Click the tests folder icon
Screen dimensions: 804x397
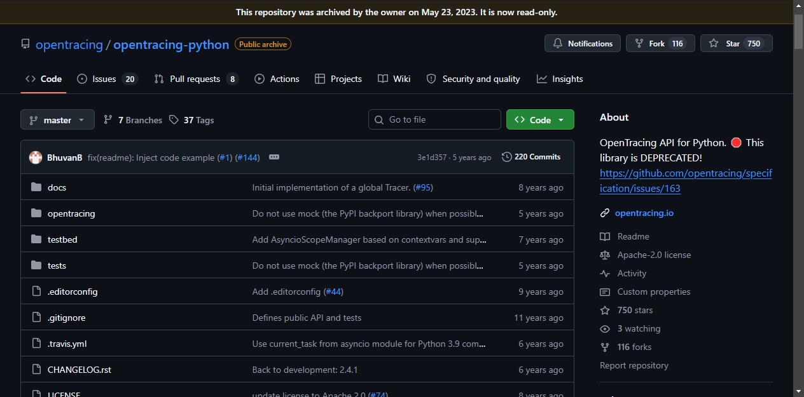(36, 266)
